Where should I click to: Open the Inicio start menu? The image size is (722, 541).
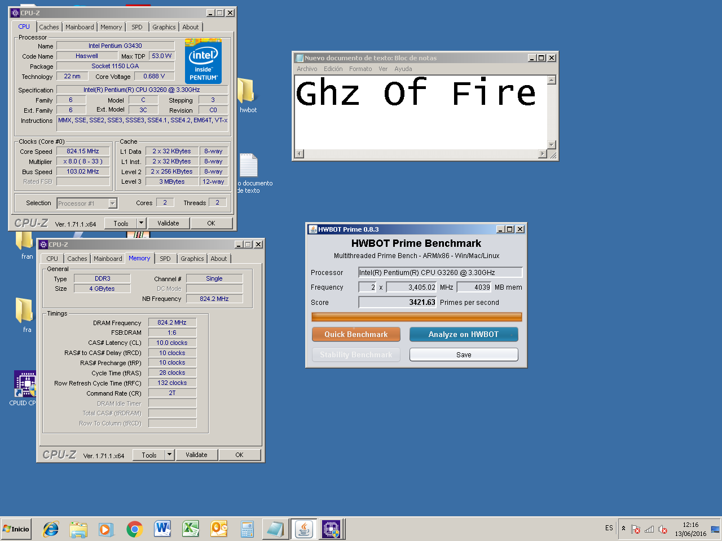click(x=16, y=529)
